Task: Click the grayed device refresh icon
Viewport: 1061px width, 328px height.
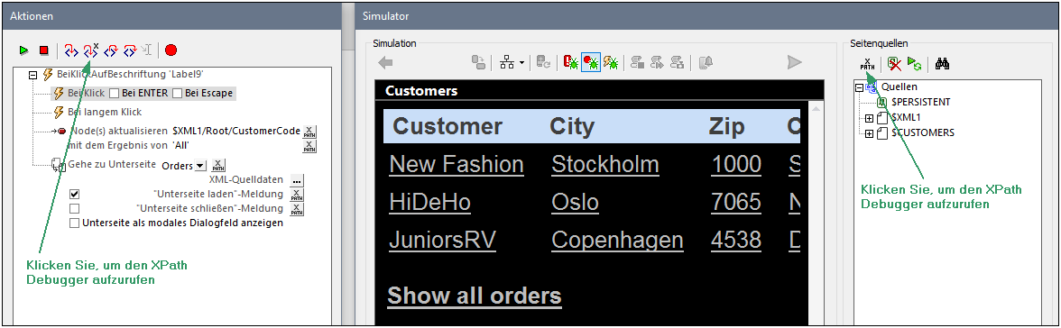Action: pos(543,63)
